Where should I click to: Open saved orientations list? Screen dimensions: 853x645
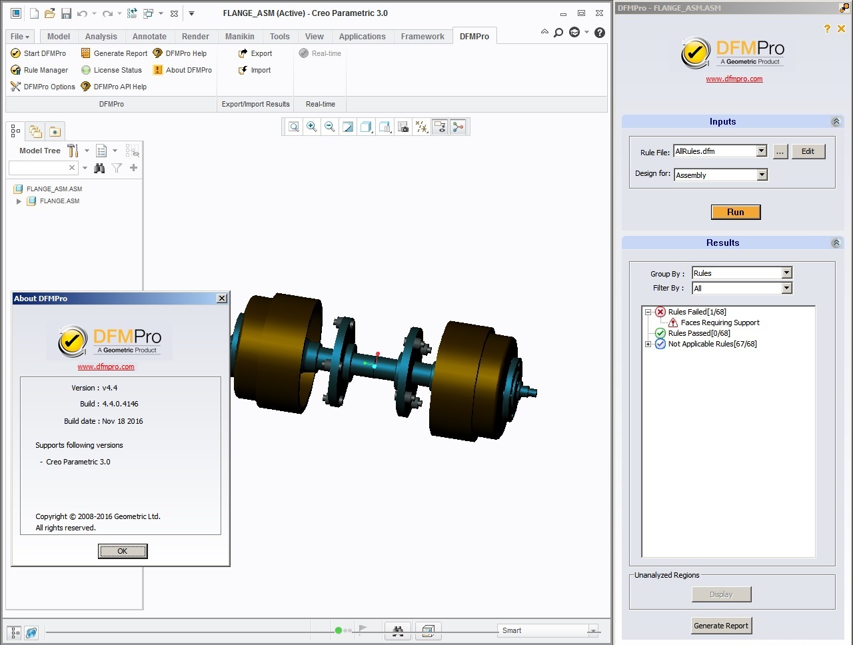[385, 127]
